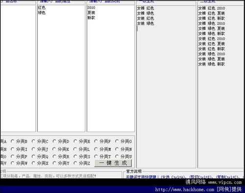The width and height of the screenshot is (245, 193).
Task: Click second-level result 女装 绿色 新款
Action: click(x=212, y=64)
